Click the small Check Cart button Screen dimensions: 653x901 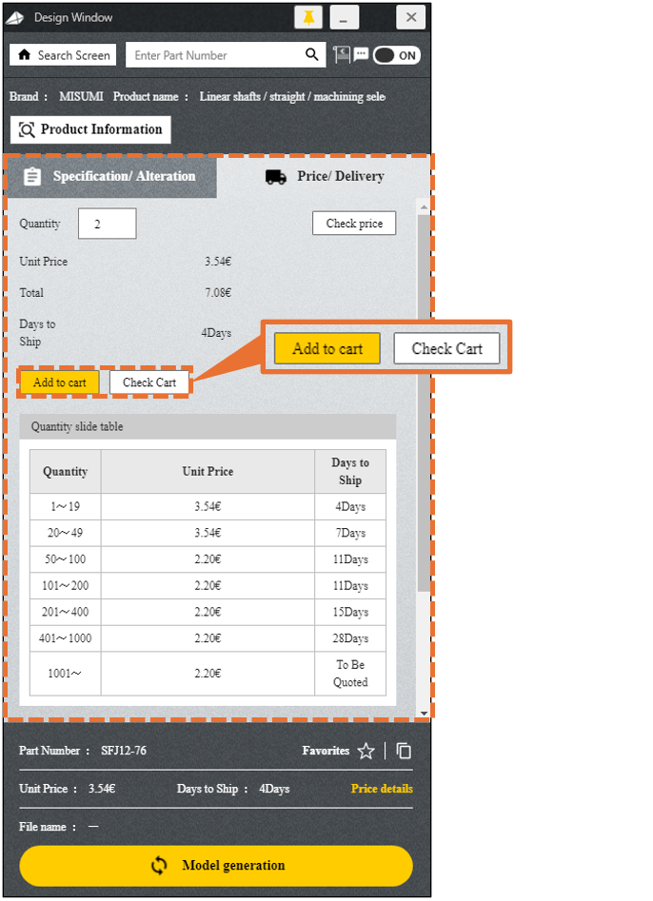pos(149,382)
